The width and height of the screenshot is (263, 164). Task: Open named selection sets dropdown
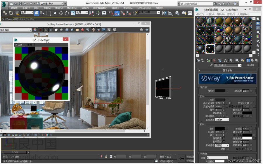pos(149,12)
